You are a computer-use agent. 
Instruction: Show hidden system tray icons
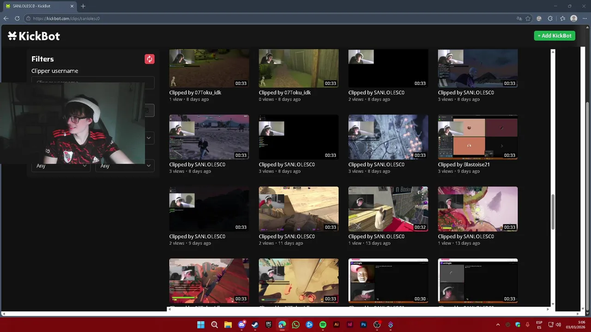[498, 325]
